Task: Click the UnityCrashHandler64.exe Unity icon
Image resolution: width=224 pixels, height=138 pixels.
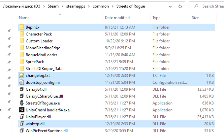Action: [22, 110]
